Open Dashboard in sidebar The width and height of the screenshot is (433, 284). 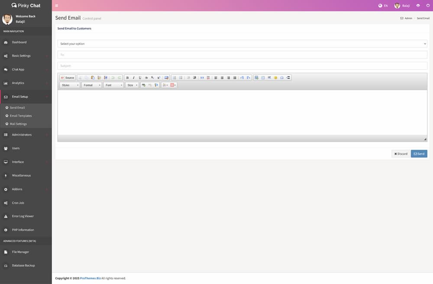(x=26, y=42)
